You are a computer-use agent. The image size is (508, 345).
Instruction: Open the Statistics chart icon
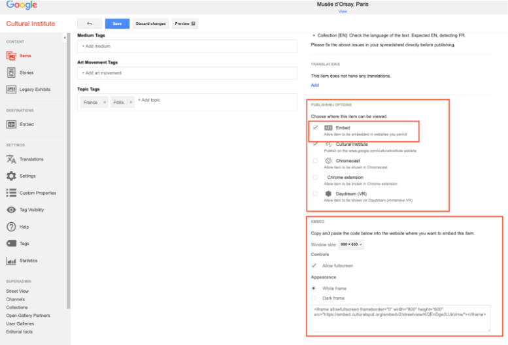[x=11, y=261]
